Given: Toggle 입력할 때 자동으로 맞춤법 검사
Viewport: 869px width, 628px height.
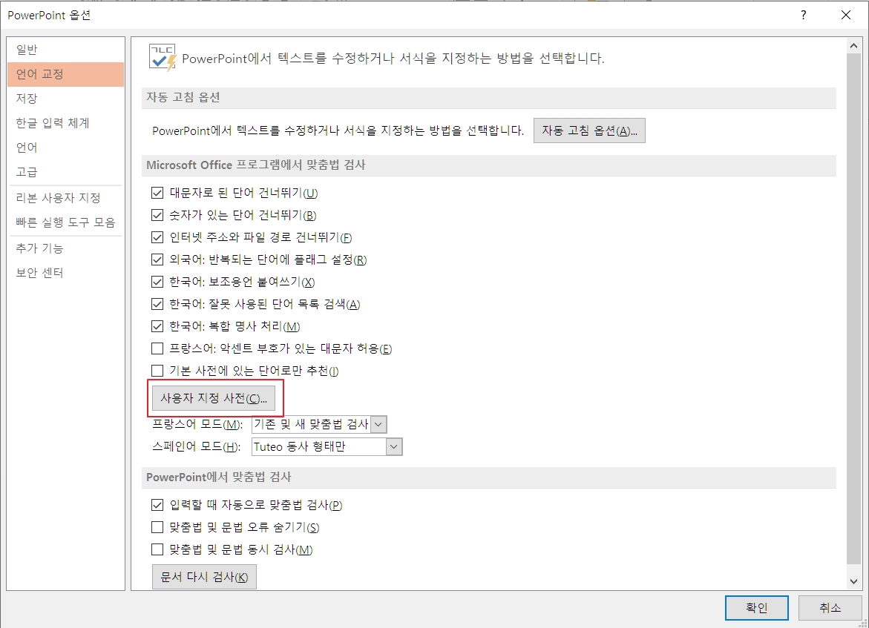Looking at the screenshot, I should [157, 504].
